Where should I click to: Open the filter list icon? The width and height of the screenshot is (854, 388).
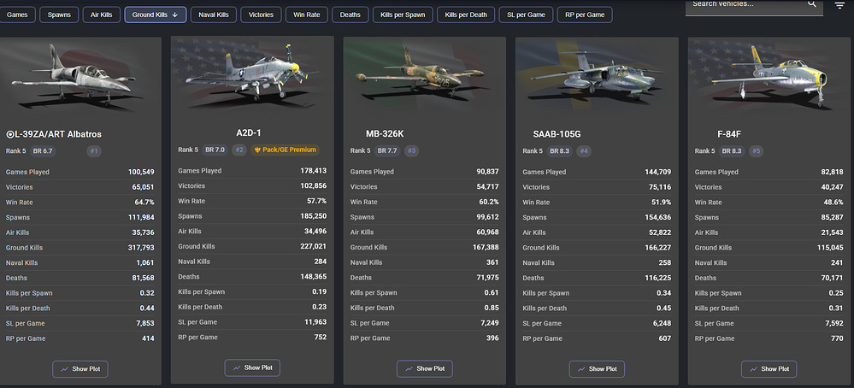pos(839,5)
